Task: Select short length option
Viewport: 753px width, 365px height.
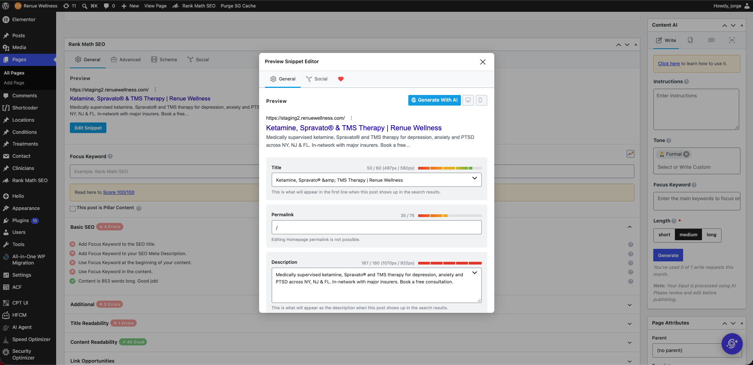Action: (664, 235)
